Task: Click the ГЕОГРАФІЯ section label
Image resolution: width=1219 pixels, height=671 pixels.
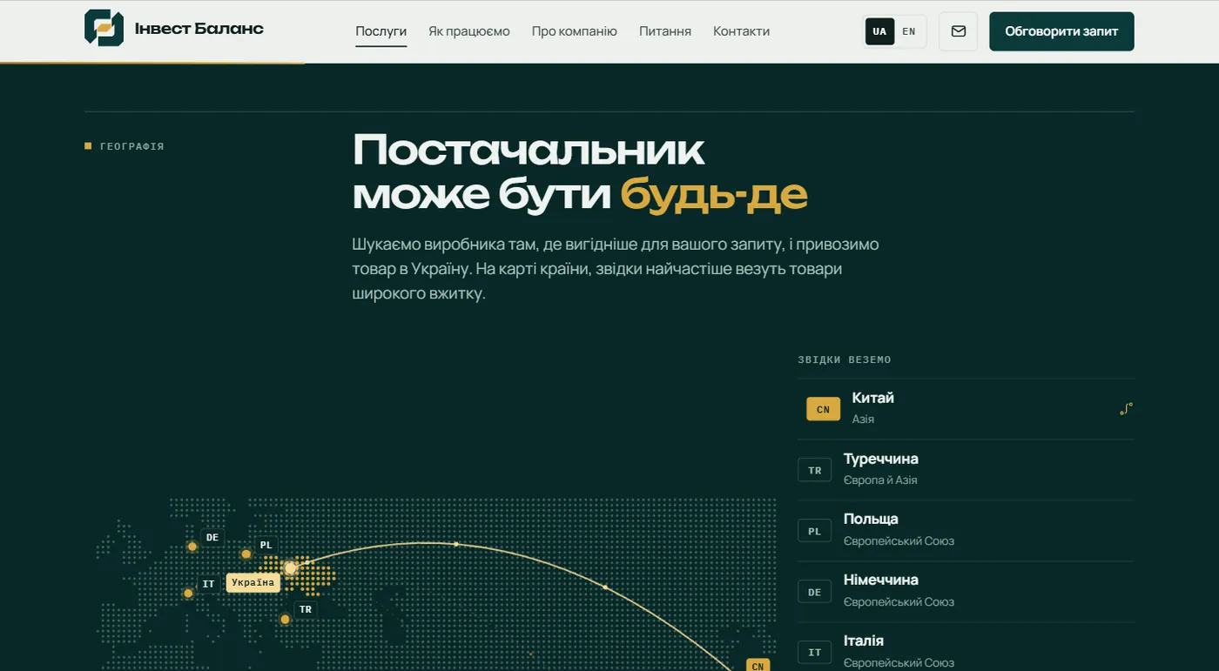Action: [x=132, y=146]
